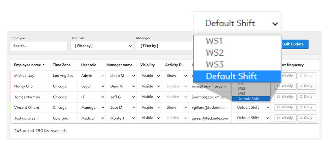
Task: Select Daily report for Michael Joy
Action: [x=306, y=76]
